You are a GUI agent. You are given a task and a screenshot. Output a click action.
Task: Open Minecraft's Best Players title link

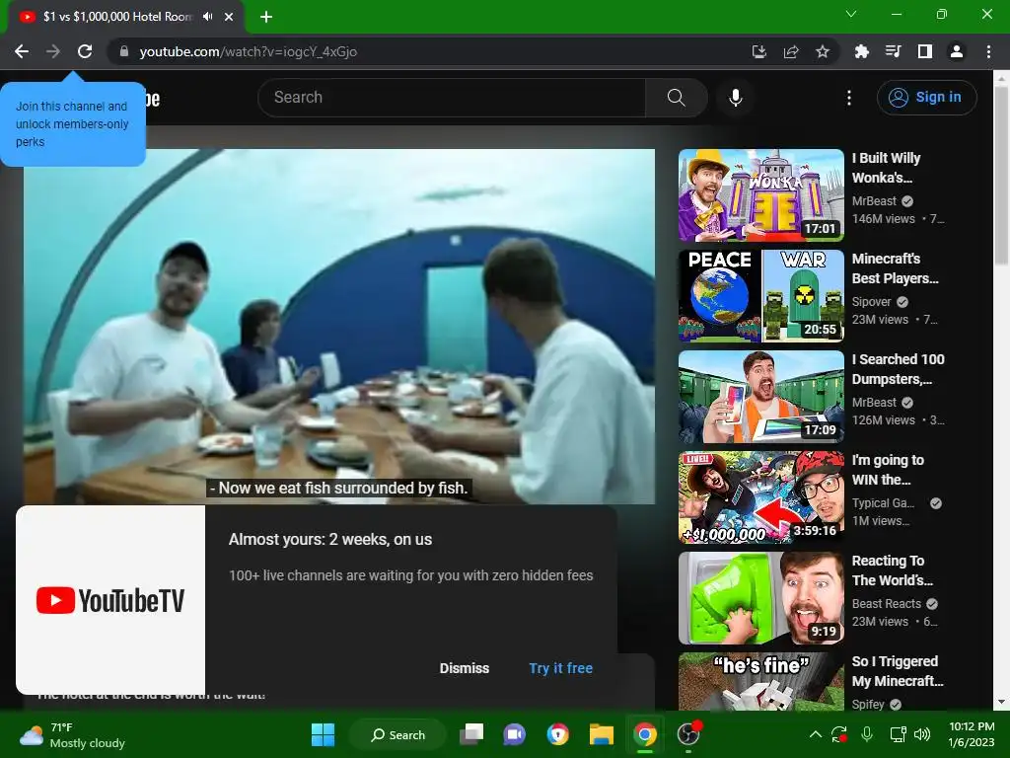coord(895,268)
